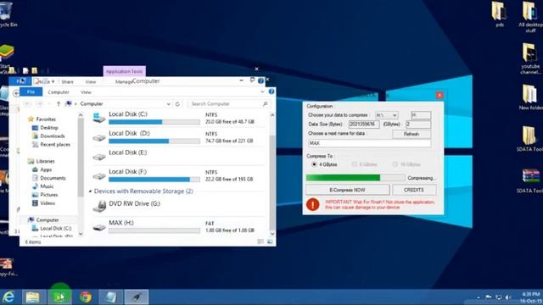This screenshot has width=543, height=305.
Task: Click the drive list scroll down arrow
Action: 272,234
